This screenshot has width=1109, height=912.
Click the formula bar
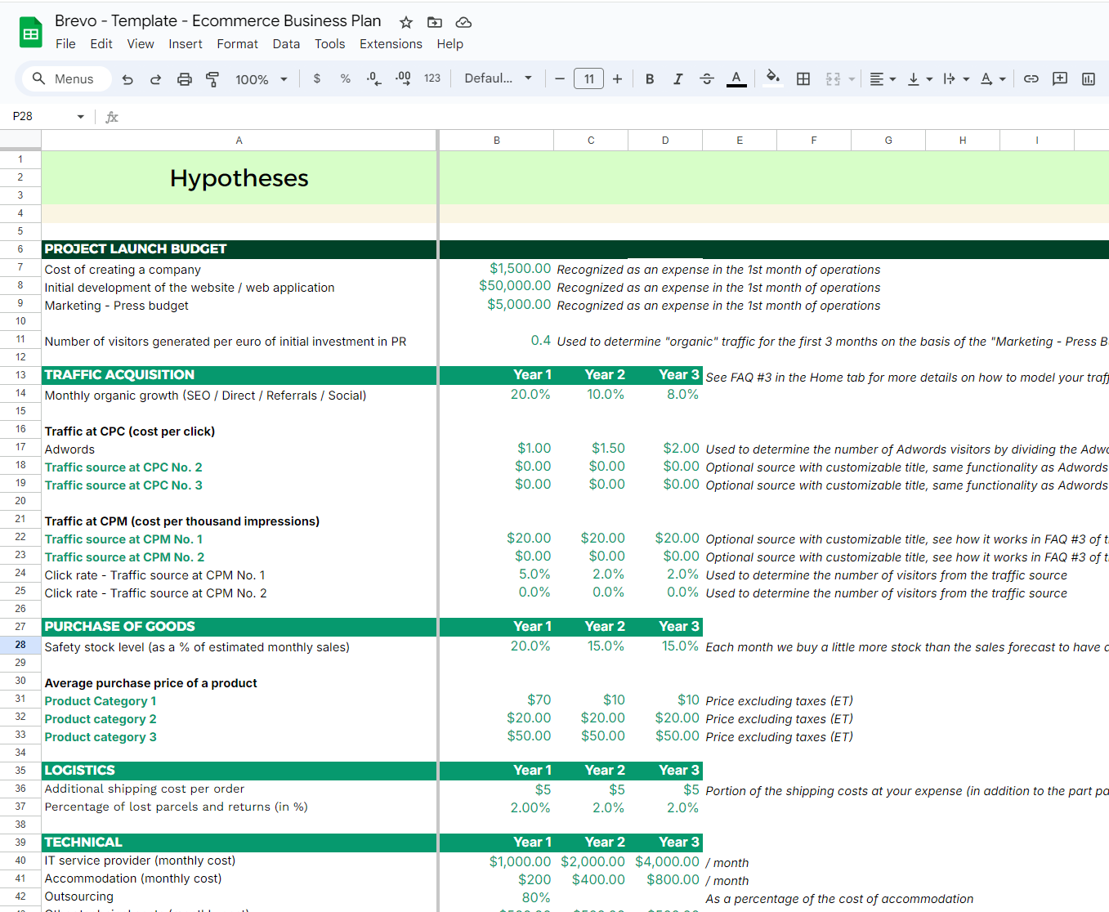pyautogui.click(x=613, y=117)
